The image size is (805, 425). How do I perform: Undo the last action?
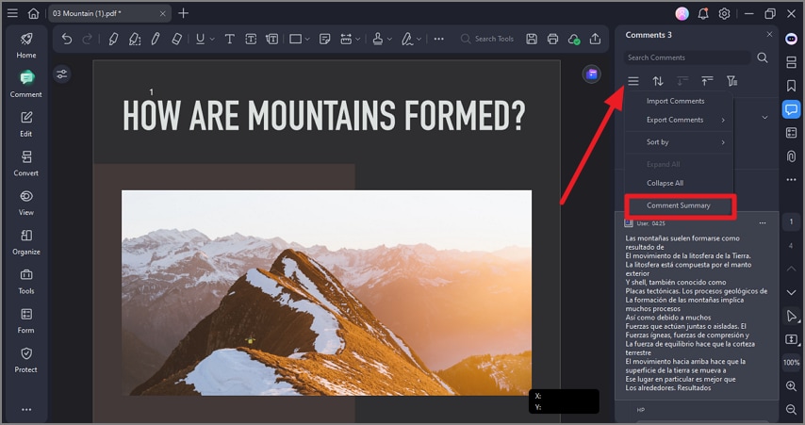click(x=67, y=39)
